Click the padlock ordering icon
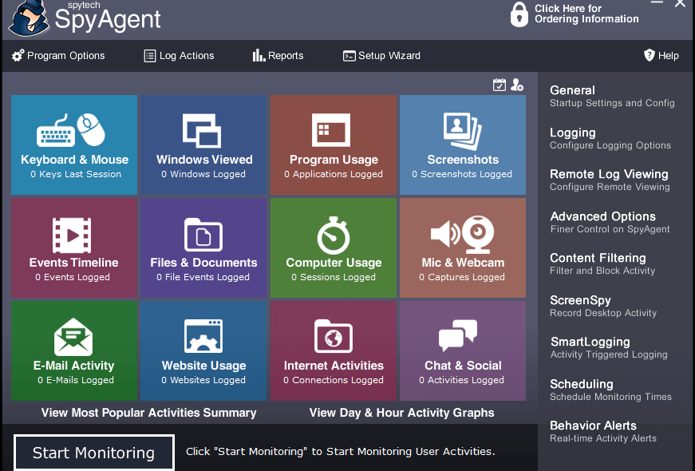 (519, 14)
